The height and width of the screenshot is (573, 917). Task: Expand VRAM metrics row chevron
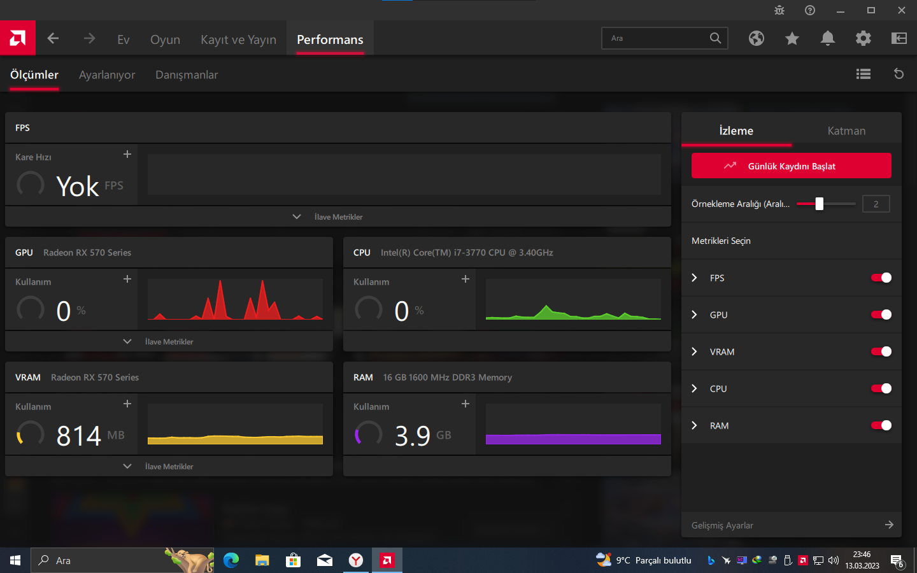coord(695,351)
